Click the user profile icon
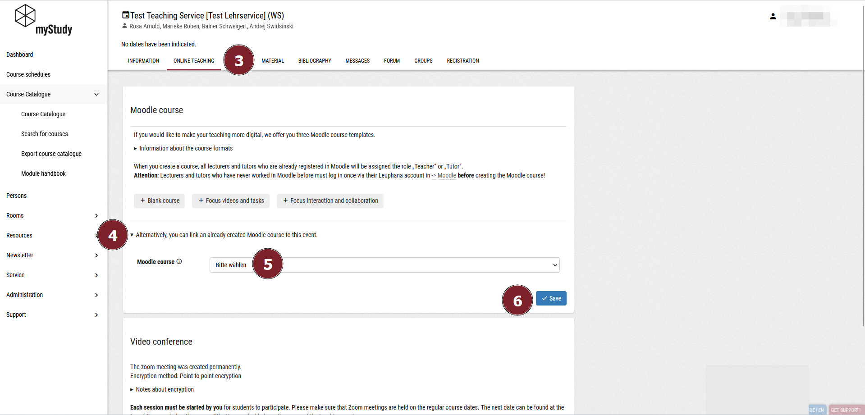The width and height of the screenshot is (865, 415). (x=773, y=16)
